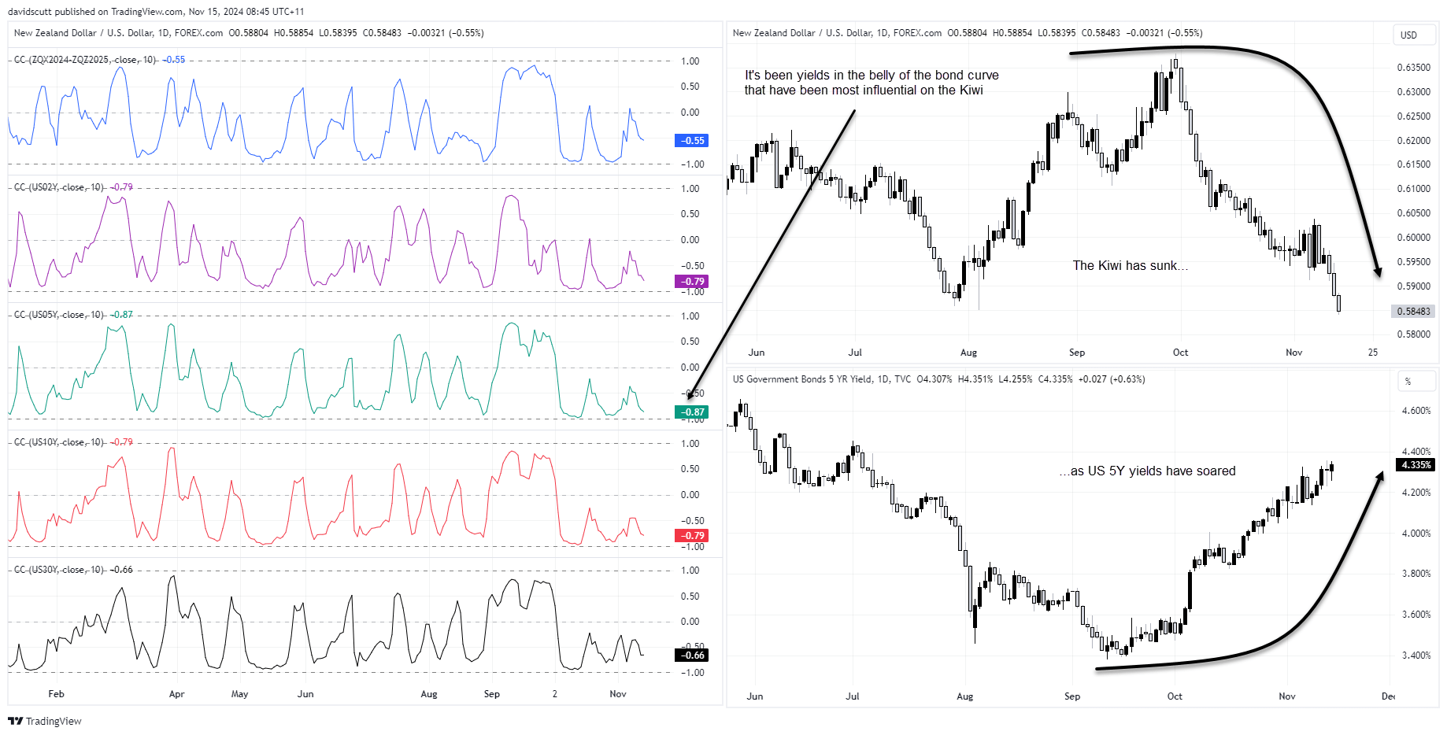1447x735 pixels.
Task: Select the CC (US30Y, close, 10) indicator legend
Action: pyautogui.click(x=59, y=570)
